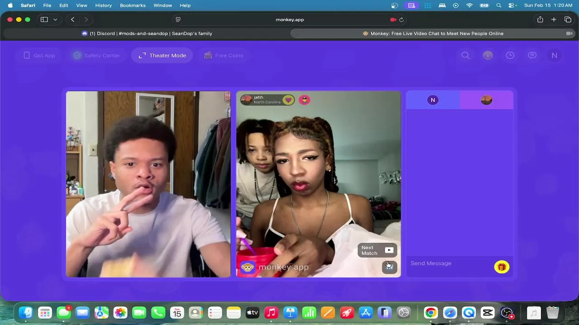
Task: Open the Safari Share icon
Action: (x=540, y=20)
